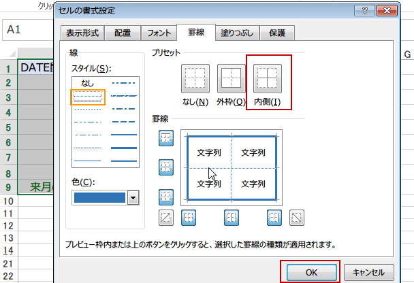Choose the thin short-dashed line style
414x283 pixels.
tap(87, 109)
